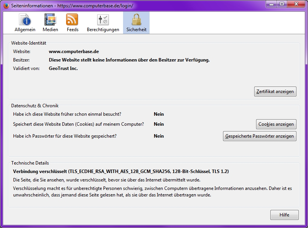Viewport: 308px width, 228px height.
Task: Click the Website-Identität group heading
Action: (29, 43)
